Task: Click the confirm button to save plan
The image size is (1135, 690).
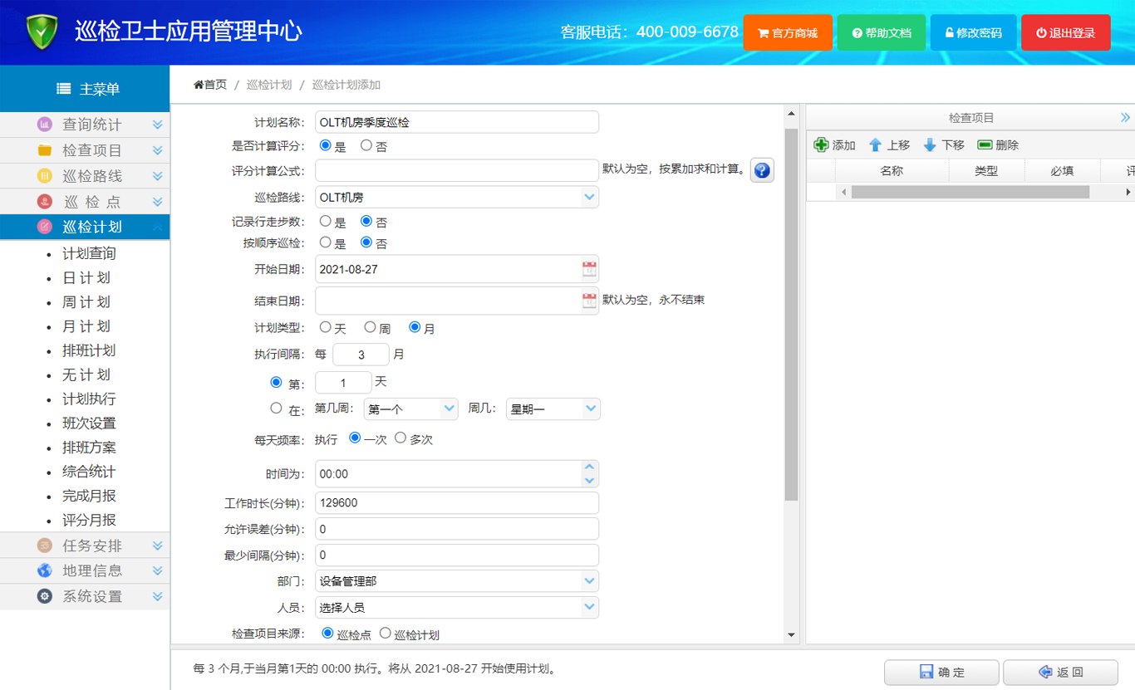Action: pos(941,672)
